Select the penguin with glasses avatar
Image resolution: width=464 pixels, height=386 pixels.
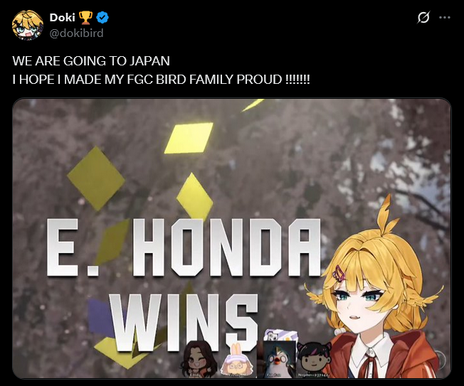pyautogui.click(x=280, y=360)
